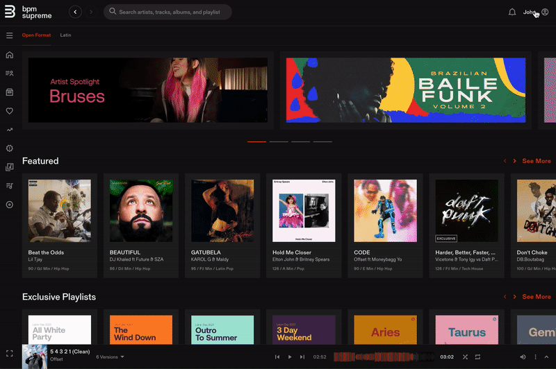Click 'Offset ft Moneybagg Yo' artist text
The image size is (556, 369).
[x=377, y=259]
